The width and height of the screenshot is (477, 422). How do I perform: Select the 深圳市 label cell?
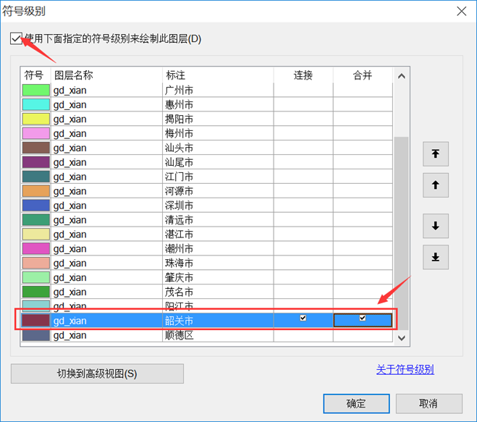coord(218,206)
